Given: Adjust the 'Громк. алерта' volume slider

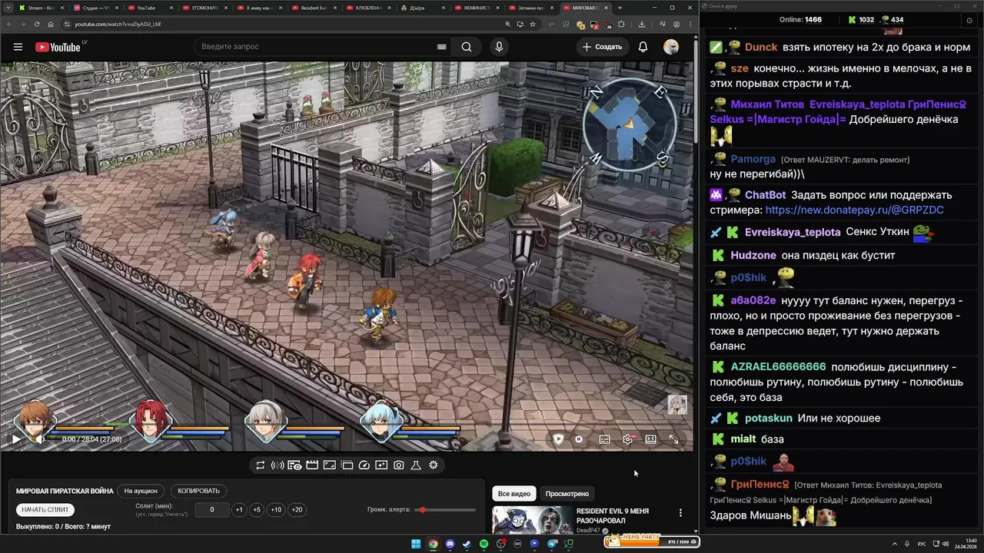Looking at the screenshot, I should [x=444, y=510].
